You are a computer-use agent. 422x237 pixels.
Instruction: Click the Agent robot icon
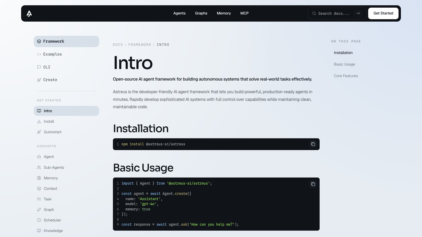point(39,157)
